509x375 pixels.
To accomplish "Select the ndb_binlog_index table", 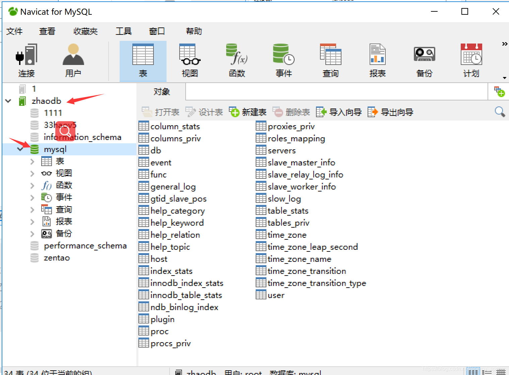I will pos(184,307).
